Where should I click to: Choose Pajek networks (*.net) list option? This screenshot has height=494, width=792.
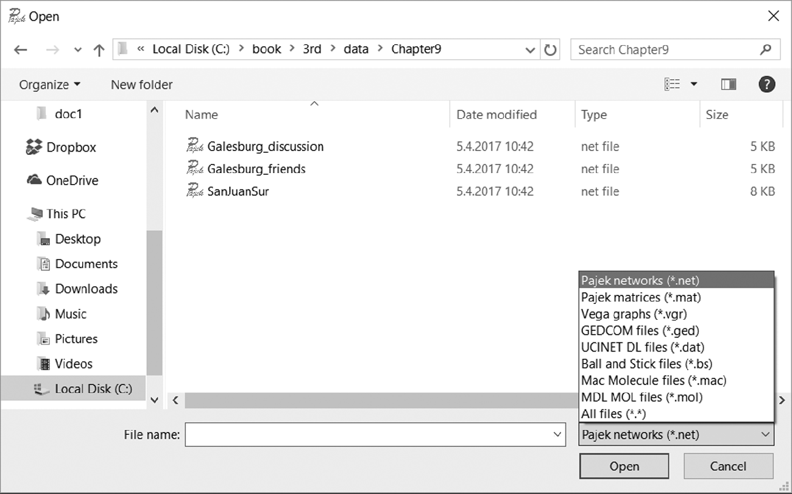click(676, 281)
